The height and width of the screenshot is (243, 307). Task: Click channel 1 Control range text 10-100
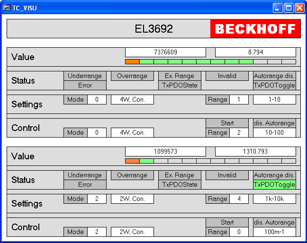point(274,133)
